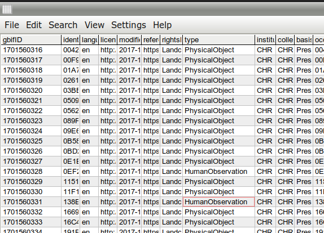The image size is (324, 233).
Task: Click gbifID cell 1701560325
Action: tap(31, 141)
